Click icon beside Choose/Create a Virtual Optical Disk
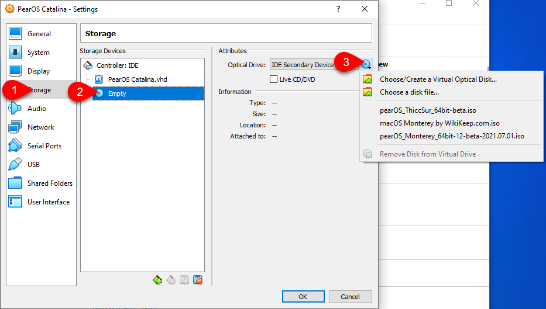 point(368,79)
